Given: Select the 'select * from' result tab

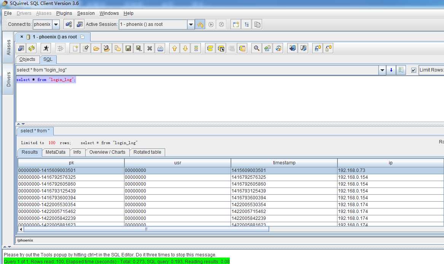Looking at the screenshot, I should (x=35, y=131).
